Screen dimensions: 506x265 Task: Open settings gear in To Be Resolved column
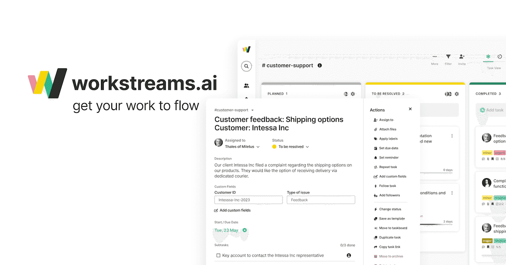(x=457, y=94)
